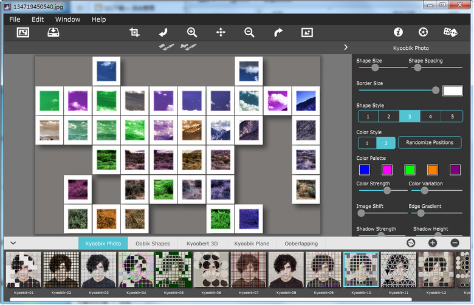
Task: Open the Window menu
Action: [x=68, y=19]
